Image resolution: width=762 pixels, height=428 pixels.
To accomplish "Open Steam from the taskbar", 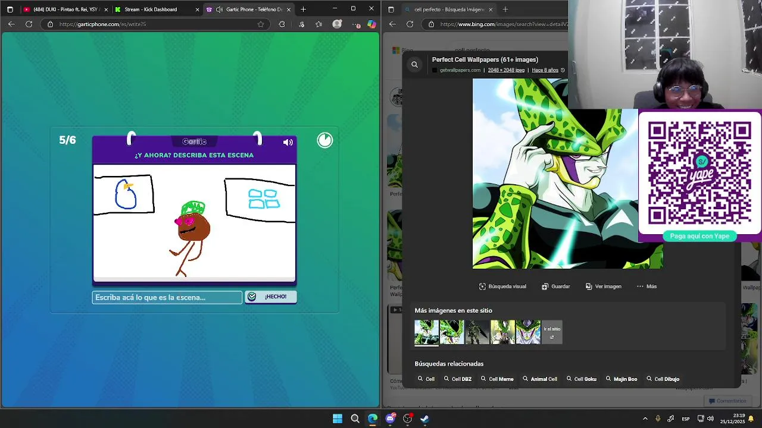I will (x=424, y=418).
